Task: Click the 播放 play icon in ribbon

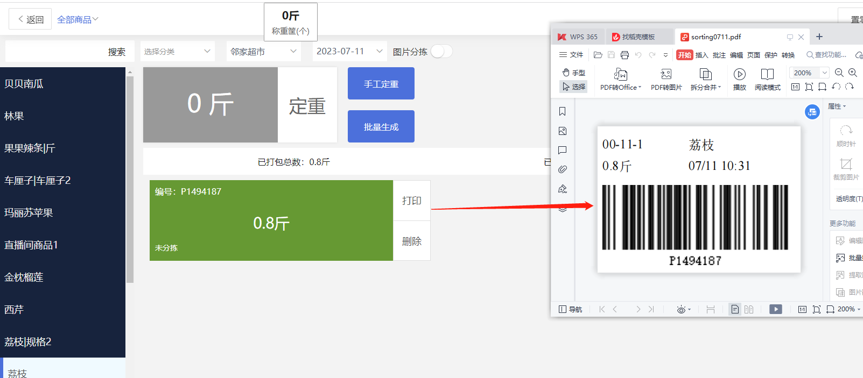Action: click(x=740, y=75)
